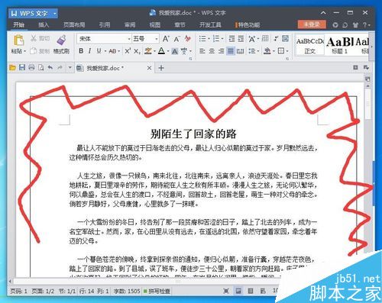Toggle justified alignment
This screenshot has height=303, width=382.
click(231, 51)
